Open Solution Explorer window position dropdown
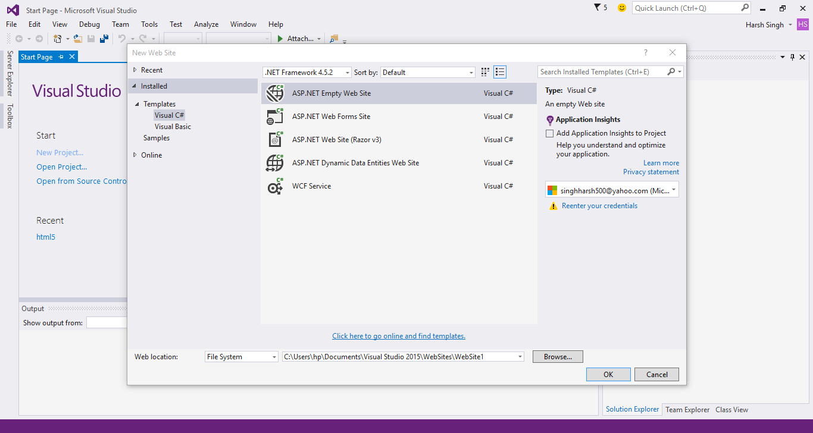Image resolution: width=813 pixels, height=433 pixels. tap(783, 57)
